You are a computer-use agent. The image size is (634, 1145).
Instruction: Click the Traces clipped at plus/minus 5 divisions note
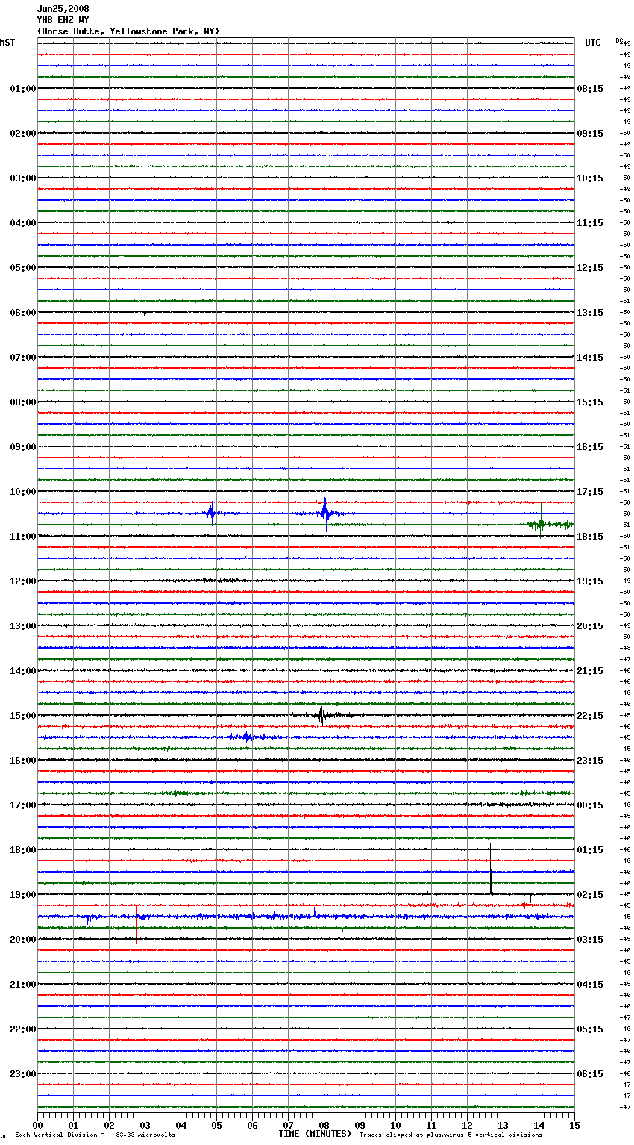pos(451,1135)
